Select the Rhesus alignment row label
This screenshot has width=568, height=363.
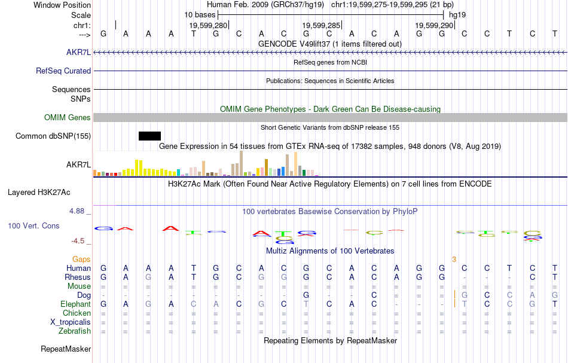click(x=78, y=277)
